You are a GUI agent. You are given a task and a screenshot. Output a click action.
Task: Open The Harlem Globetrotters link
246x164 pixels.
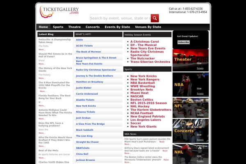point(151,110)
